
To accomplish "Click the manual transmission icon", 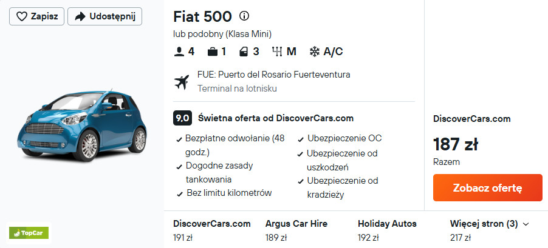I will 277,52.
